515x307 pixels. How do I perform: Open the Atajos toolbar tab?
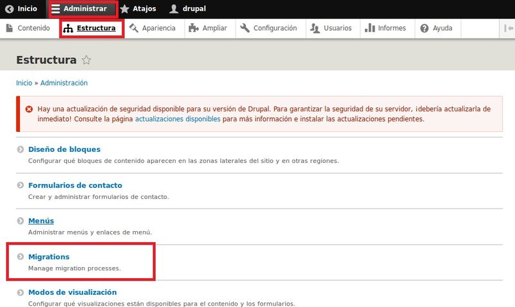pyautogui.click(x=138, y=9)
